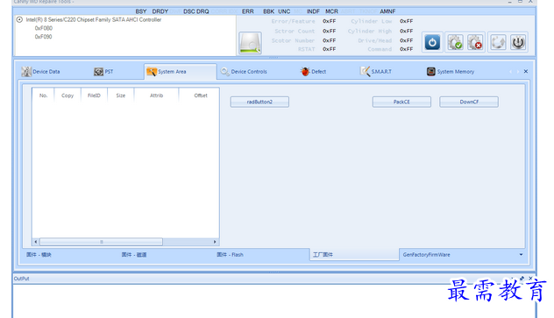Click the black power-off icon
This screenshot has height=318, width=554.
click(518, 43)
